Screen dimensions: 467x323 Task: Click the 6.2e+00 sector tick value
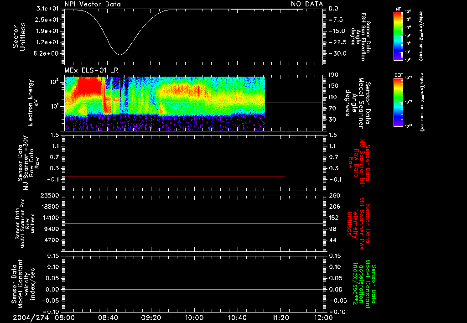click(x=47, y=54)
